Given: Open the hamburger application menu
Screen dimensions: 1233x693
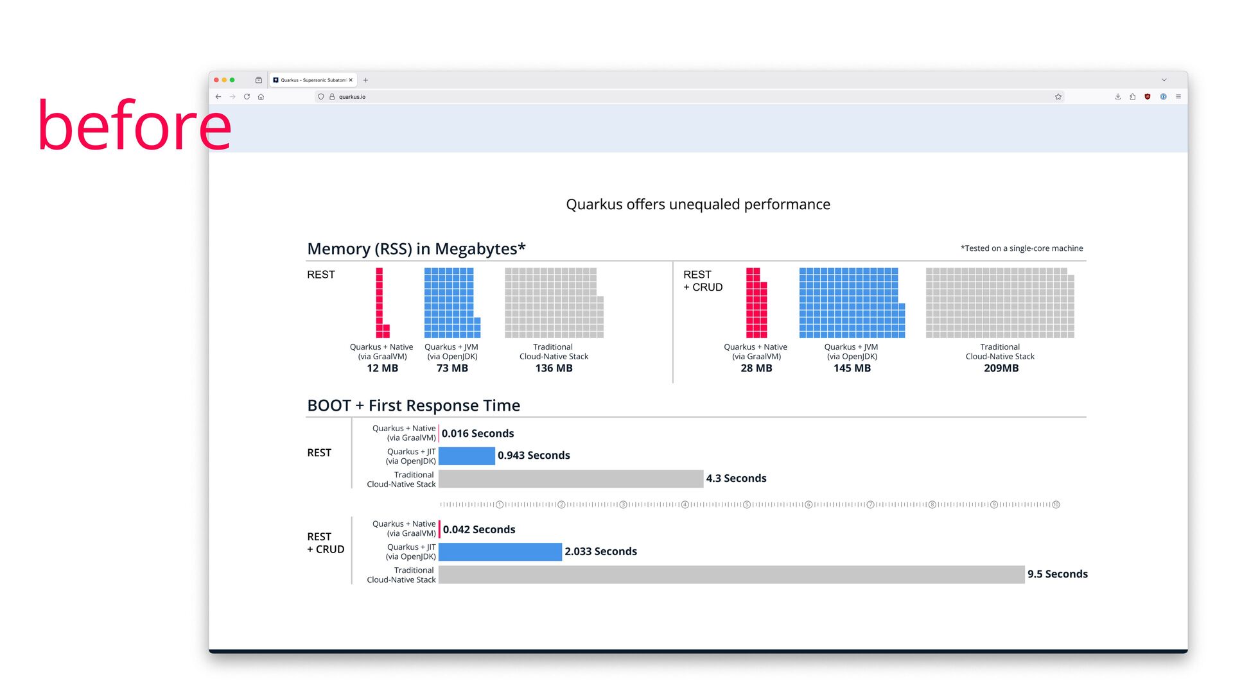Looking at the screenshot, I should (1178, 97).
